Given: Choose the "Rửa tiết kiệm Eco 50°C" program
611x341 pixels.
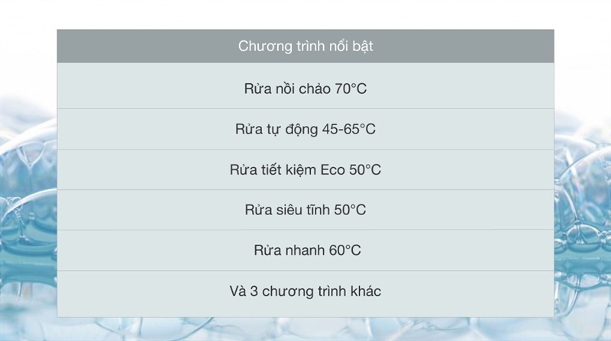Looking at the screenshot, I should pos(305,169).
